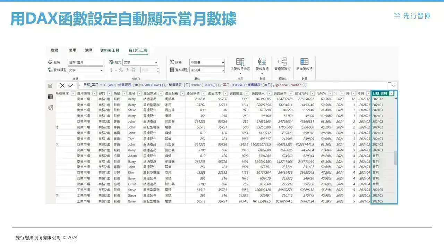The height and width of the screenshot is (250, 444).
Task: Click the cell with name Olivia
Action: tap(132, 184)
